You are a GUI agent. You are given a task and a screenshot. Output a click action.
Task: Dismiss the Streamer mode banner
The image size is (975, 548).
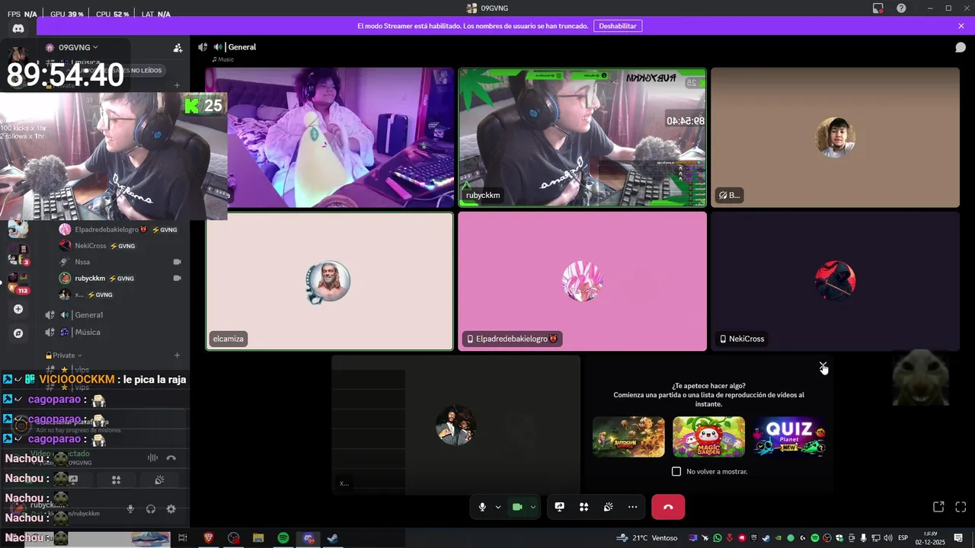point(961,26)
